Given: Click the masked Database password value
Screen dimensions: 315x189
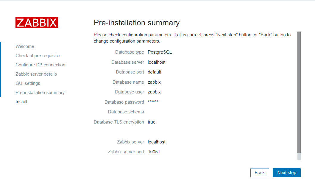Looking at the screenshot, I should tap(153, 102).
